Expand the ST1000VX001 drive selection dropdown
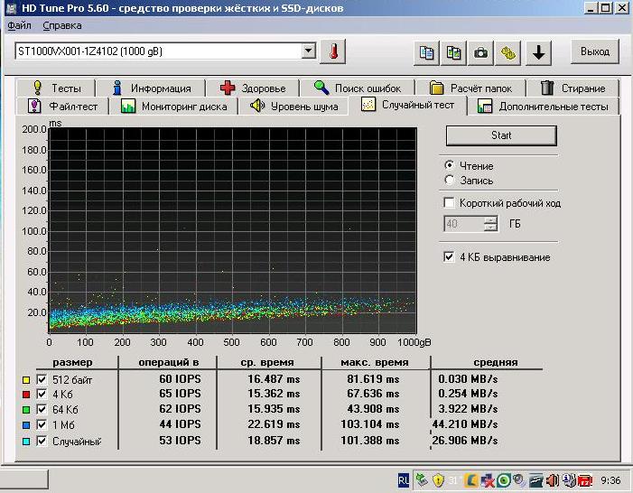The height and width of the screenshot is (493, 633). pos(309,51)
